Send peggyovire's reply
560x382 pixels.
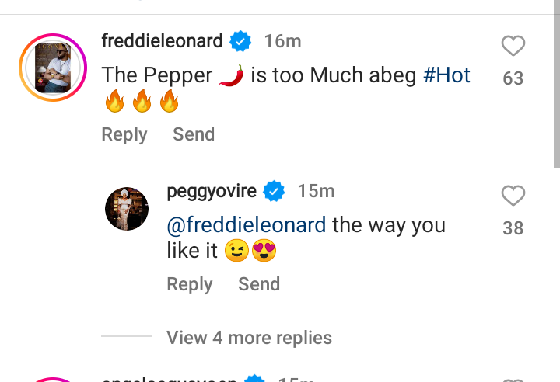[259, 284]
